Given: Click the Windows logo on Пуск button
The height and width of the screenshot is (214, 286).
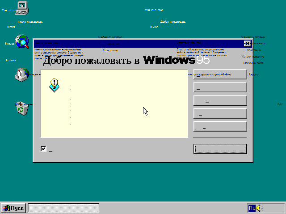Looking at the screenshot, I should [7, 208].
